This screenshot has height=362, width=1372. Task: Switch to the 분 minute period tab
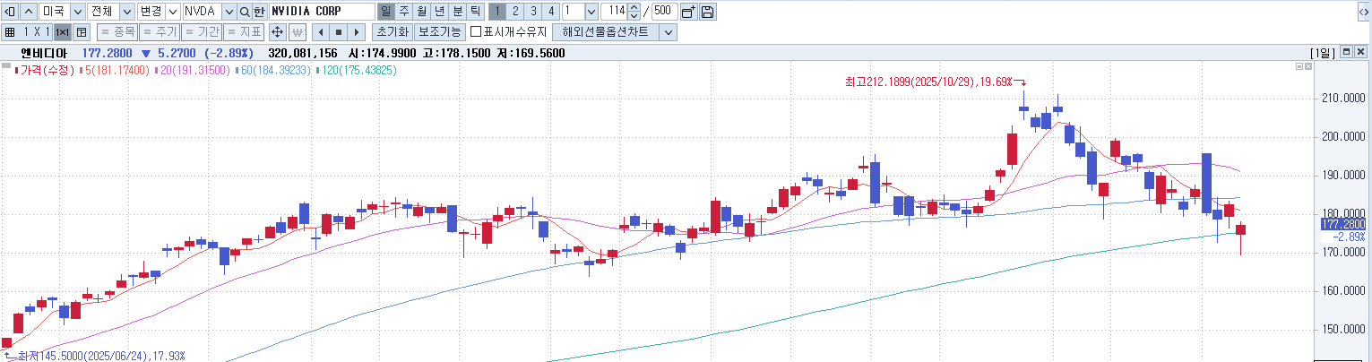coord(457,12)
